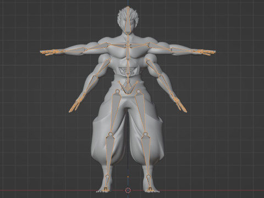This screenshot has width=264, height=198.
Task: Select the raised T-pose forearm bone on viewer's right
Action: (181, 50)
